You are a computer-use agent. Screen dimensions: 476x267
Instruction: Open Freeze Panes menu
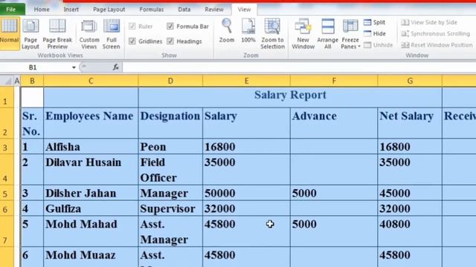point(350,34)
